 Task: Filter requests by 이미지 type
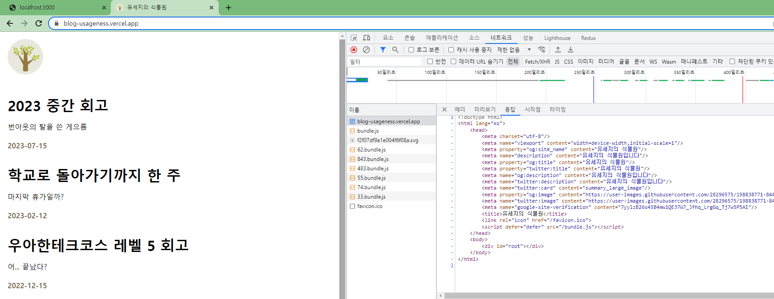585,61
